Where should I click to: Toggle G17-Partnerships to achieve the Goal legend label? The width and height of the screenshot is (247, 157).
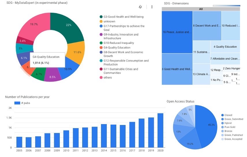pyautogui.click(x=124, y=28)
